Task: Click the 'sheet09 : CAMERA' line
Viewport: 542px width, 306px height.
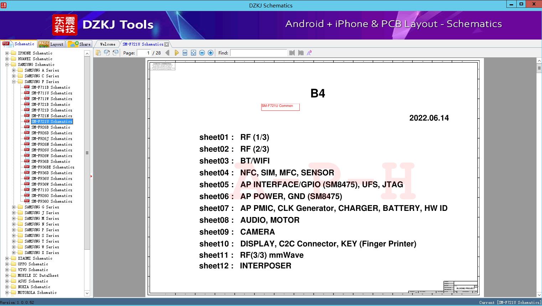Action: (x=237, y=232)
